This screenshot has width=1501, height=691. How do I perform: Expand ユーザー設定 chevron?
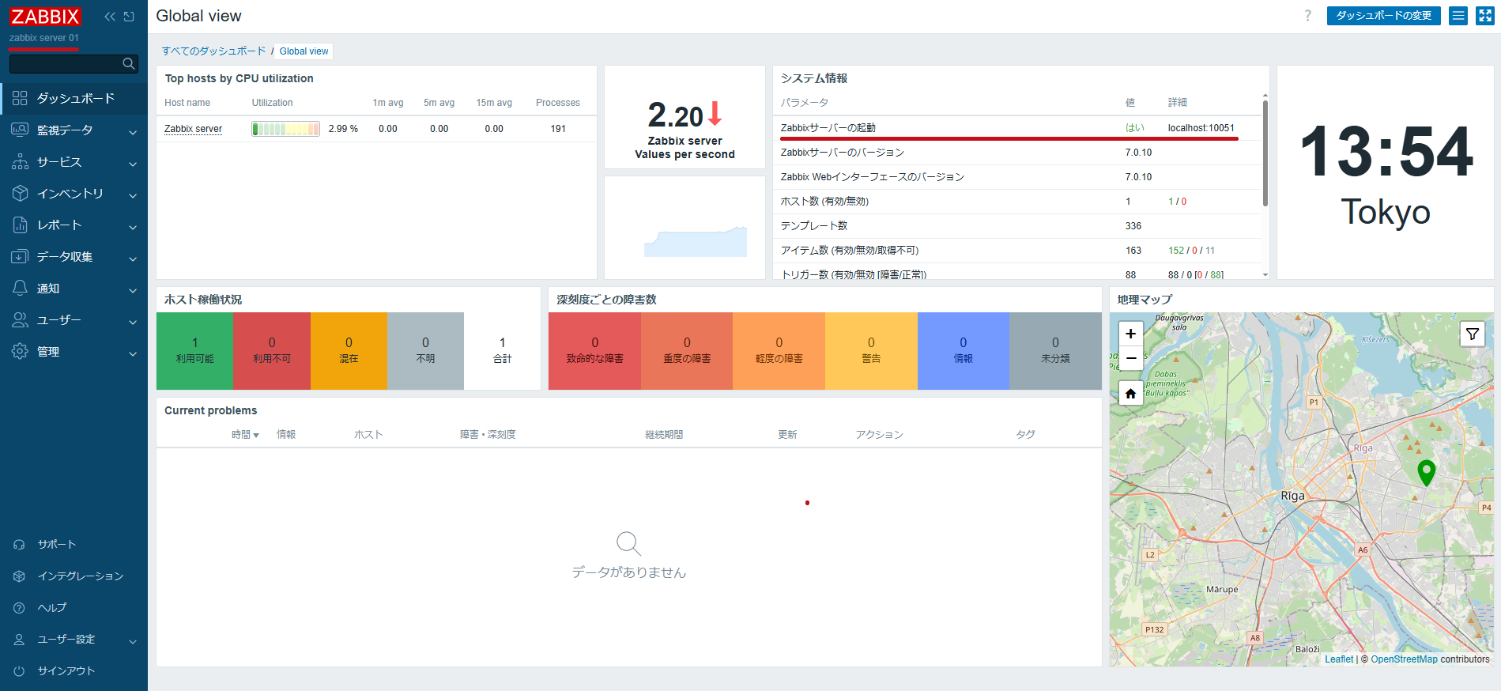(133, 641)
